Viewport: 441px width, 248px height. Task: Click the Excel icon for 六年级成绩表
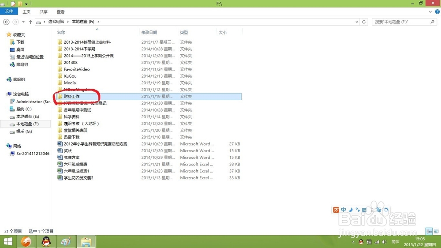click(x=60, y=164)
